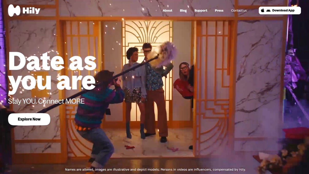Click the disclaimer text about influencers

click(x=155, y=170)
